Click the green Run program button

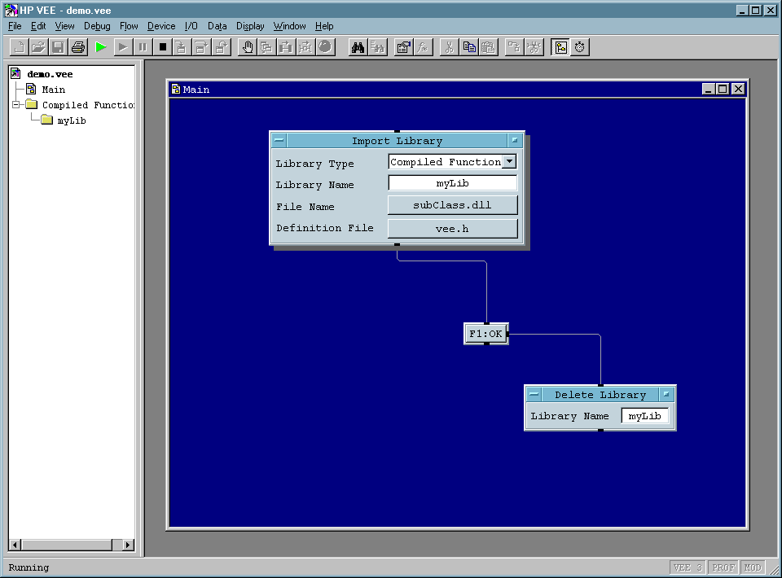tap(100, 47)
